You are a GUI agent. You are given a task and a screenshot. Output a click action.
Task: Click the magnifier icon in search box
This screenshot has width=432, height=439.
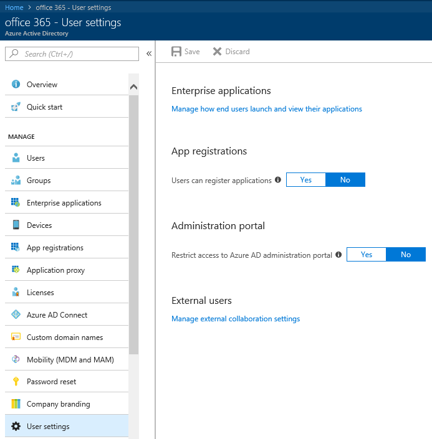[x=14, y=54]
